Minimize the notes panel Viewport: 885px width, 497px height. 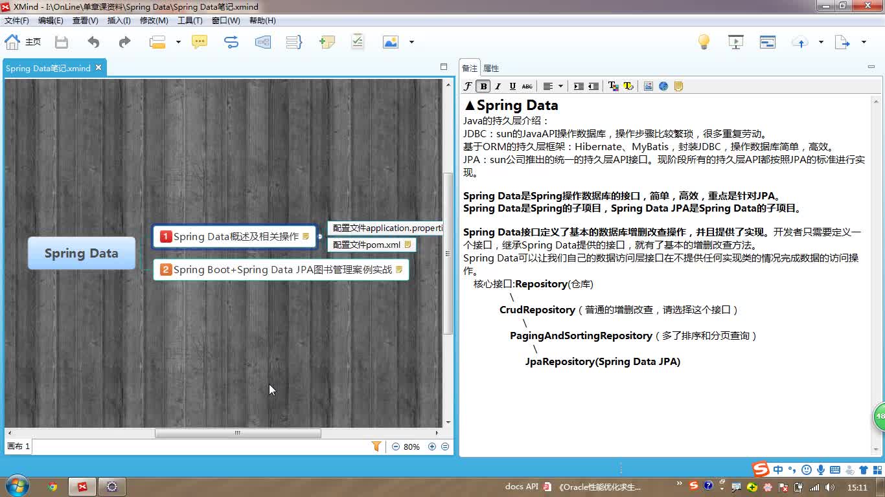point(871,67)
